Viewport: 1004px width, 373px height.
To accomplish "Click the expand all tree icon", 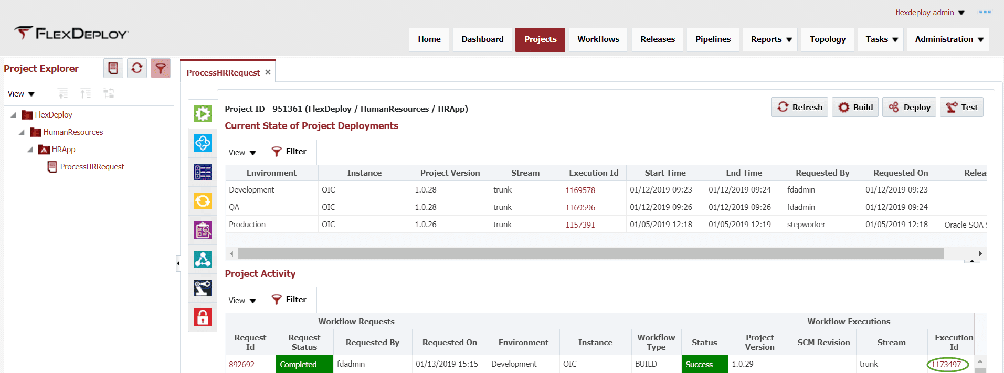I will 63,93.
